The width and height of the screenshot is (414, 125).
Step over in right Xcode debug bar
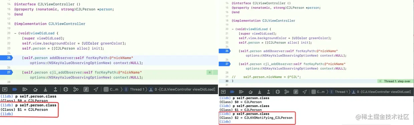pos(250,92)
